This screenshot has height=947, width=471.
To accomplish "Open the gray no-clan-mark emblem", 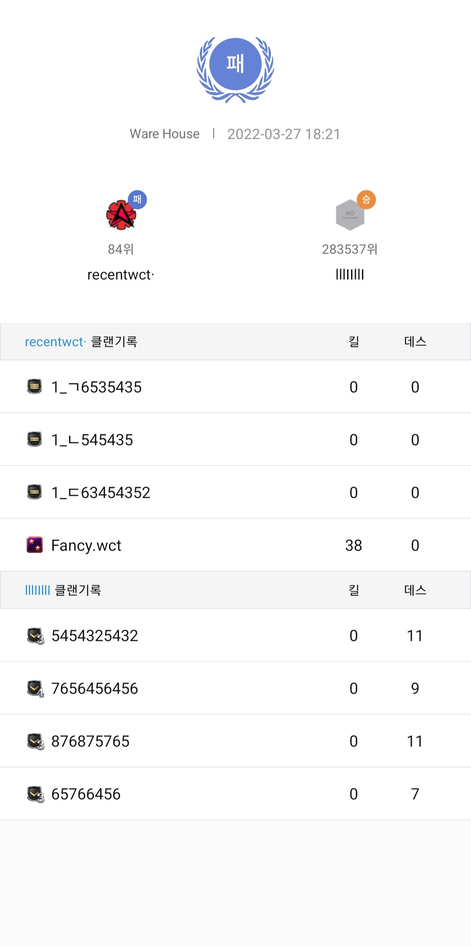I will (x=350, y=215).
